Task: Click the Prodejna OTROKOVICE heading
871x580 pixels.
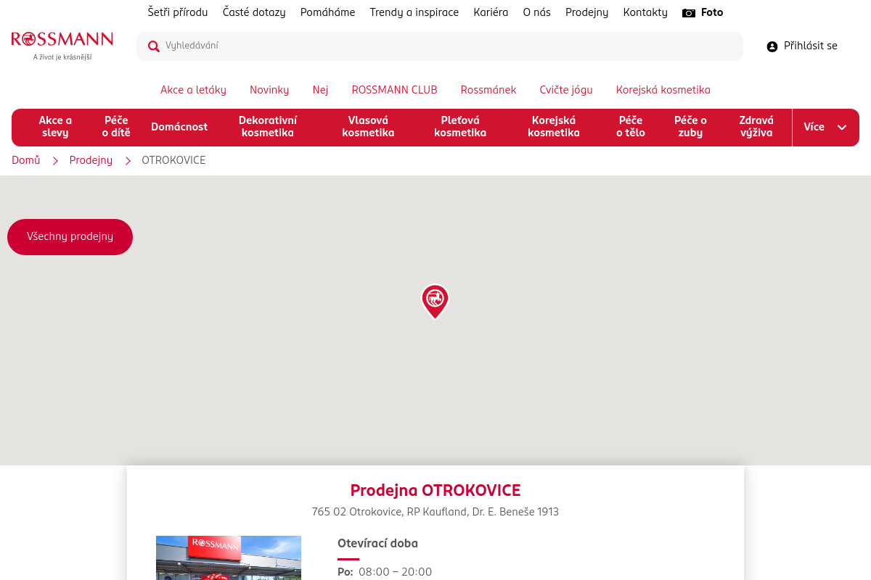Action: pyautogui.click(x=435, y=491)
